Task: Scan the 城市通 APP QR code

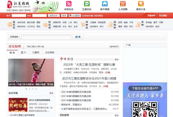Action: [x=145, y=109]
